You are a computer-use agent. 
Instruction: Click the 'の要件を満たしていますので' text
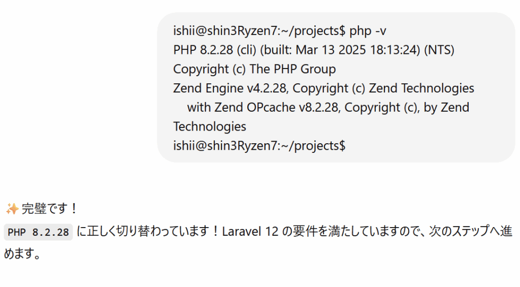352,231
